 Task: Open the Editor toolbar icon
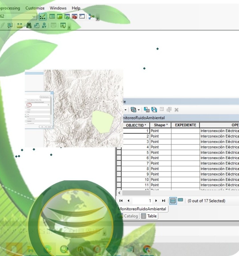tap(43, 16)
